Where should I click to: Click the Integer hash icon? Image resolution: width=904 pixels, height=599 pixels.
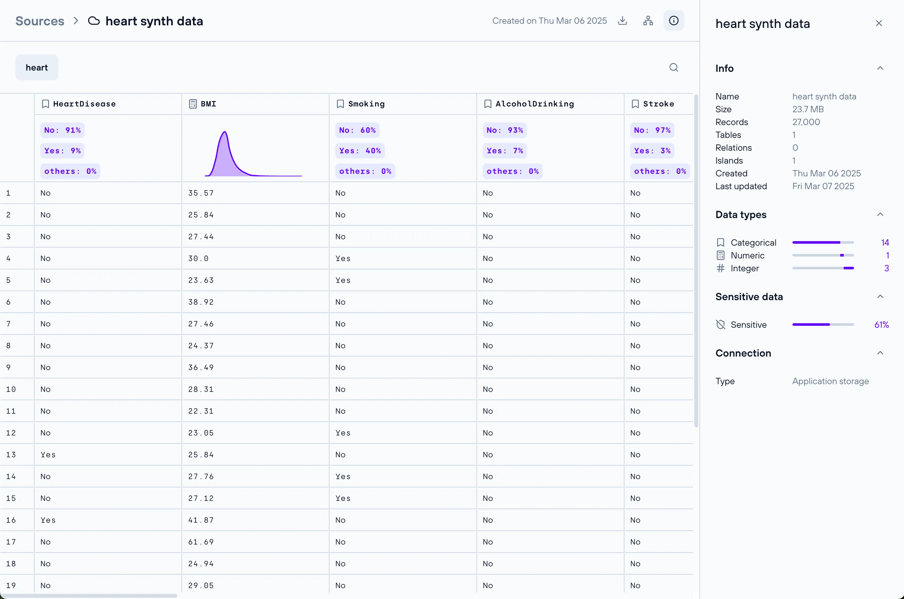720,268
